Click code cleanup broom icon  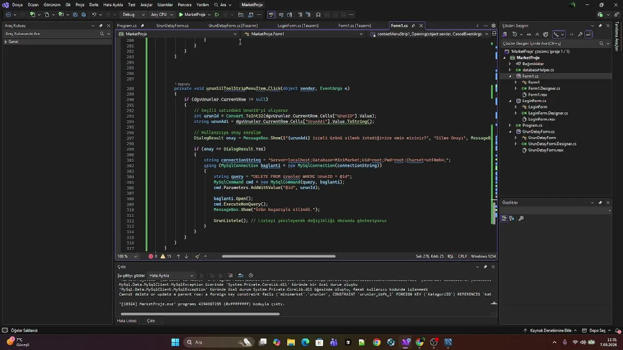[x=197, y=256]
